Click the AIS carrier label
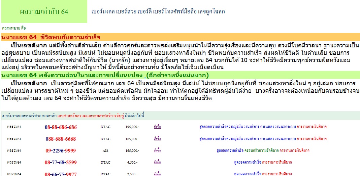This screenshot has height=176, width=360. pyautogui.click(x=105, y=151)
